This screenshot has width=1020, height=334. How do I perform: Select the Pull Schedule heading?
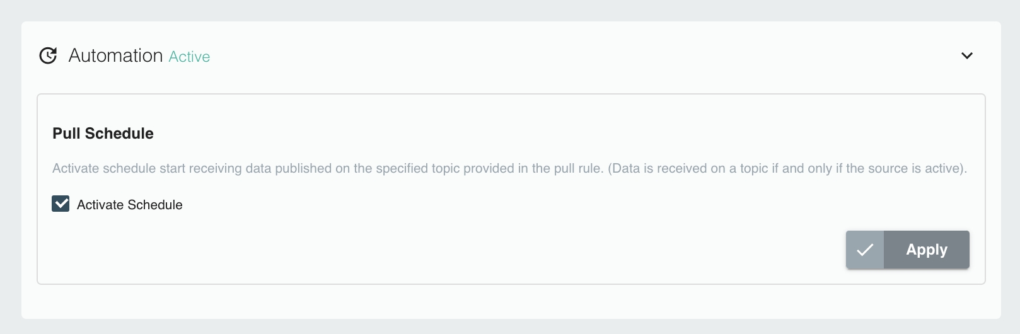(103, 134)
